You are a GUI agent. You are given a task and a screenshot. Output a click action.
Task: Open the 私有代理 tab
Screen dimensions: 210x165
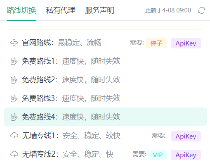tap(61, 10)
